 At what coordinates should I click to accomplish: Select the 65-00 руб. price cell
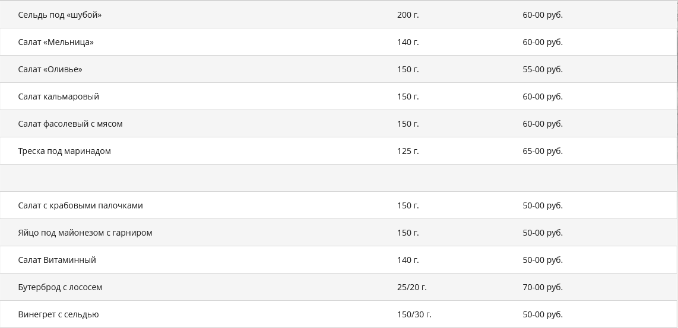[x=543, y=151]
